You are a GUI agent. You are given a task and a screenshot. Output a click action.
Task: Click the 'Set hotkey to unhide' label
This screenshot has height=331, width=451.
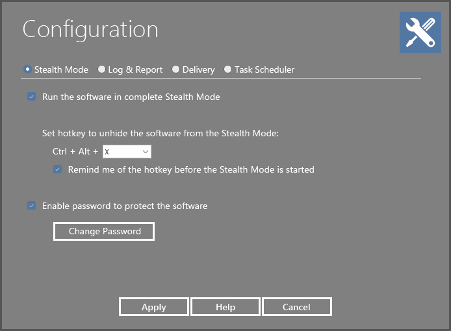coord(161,133)
